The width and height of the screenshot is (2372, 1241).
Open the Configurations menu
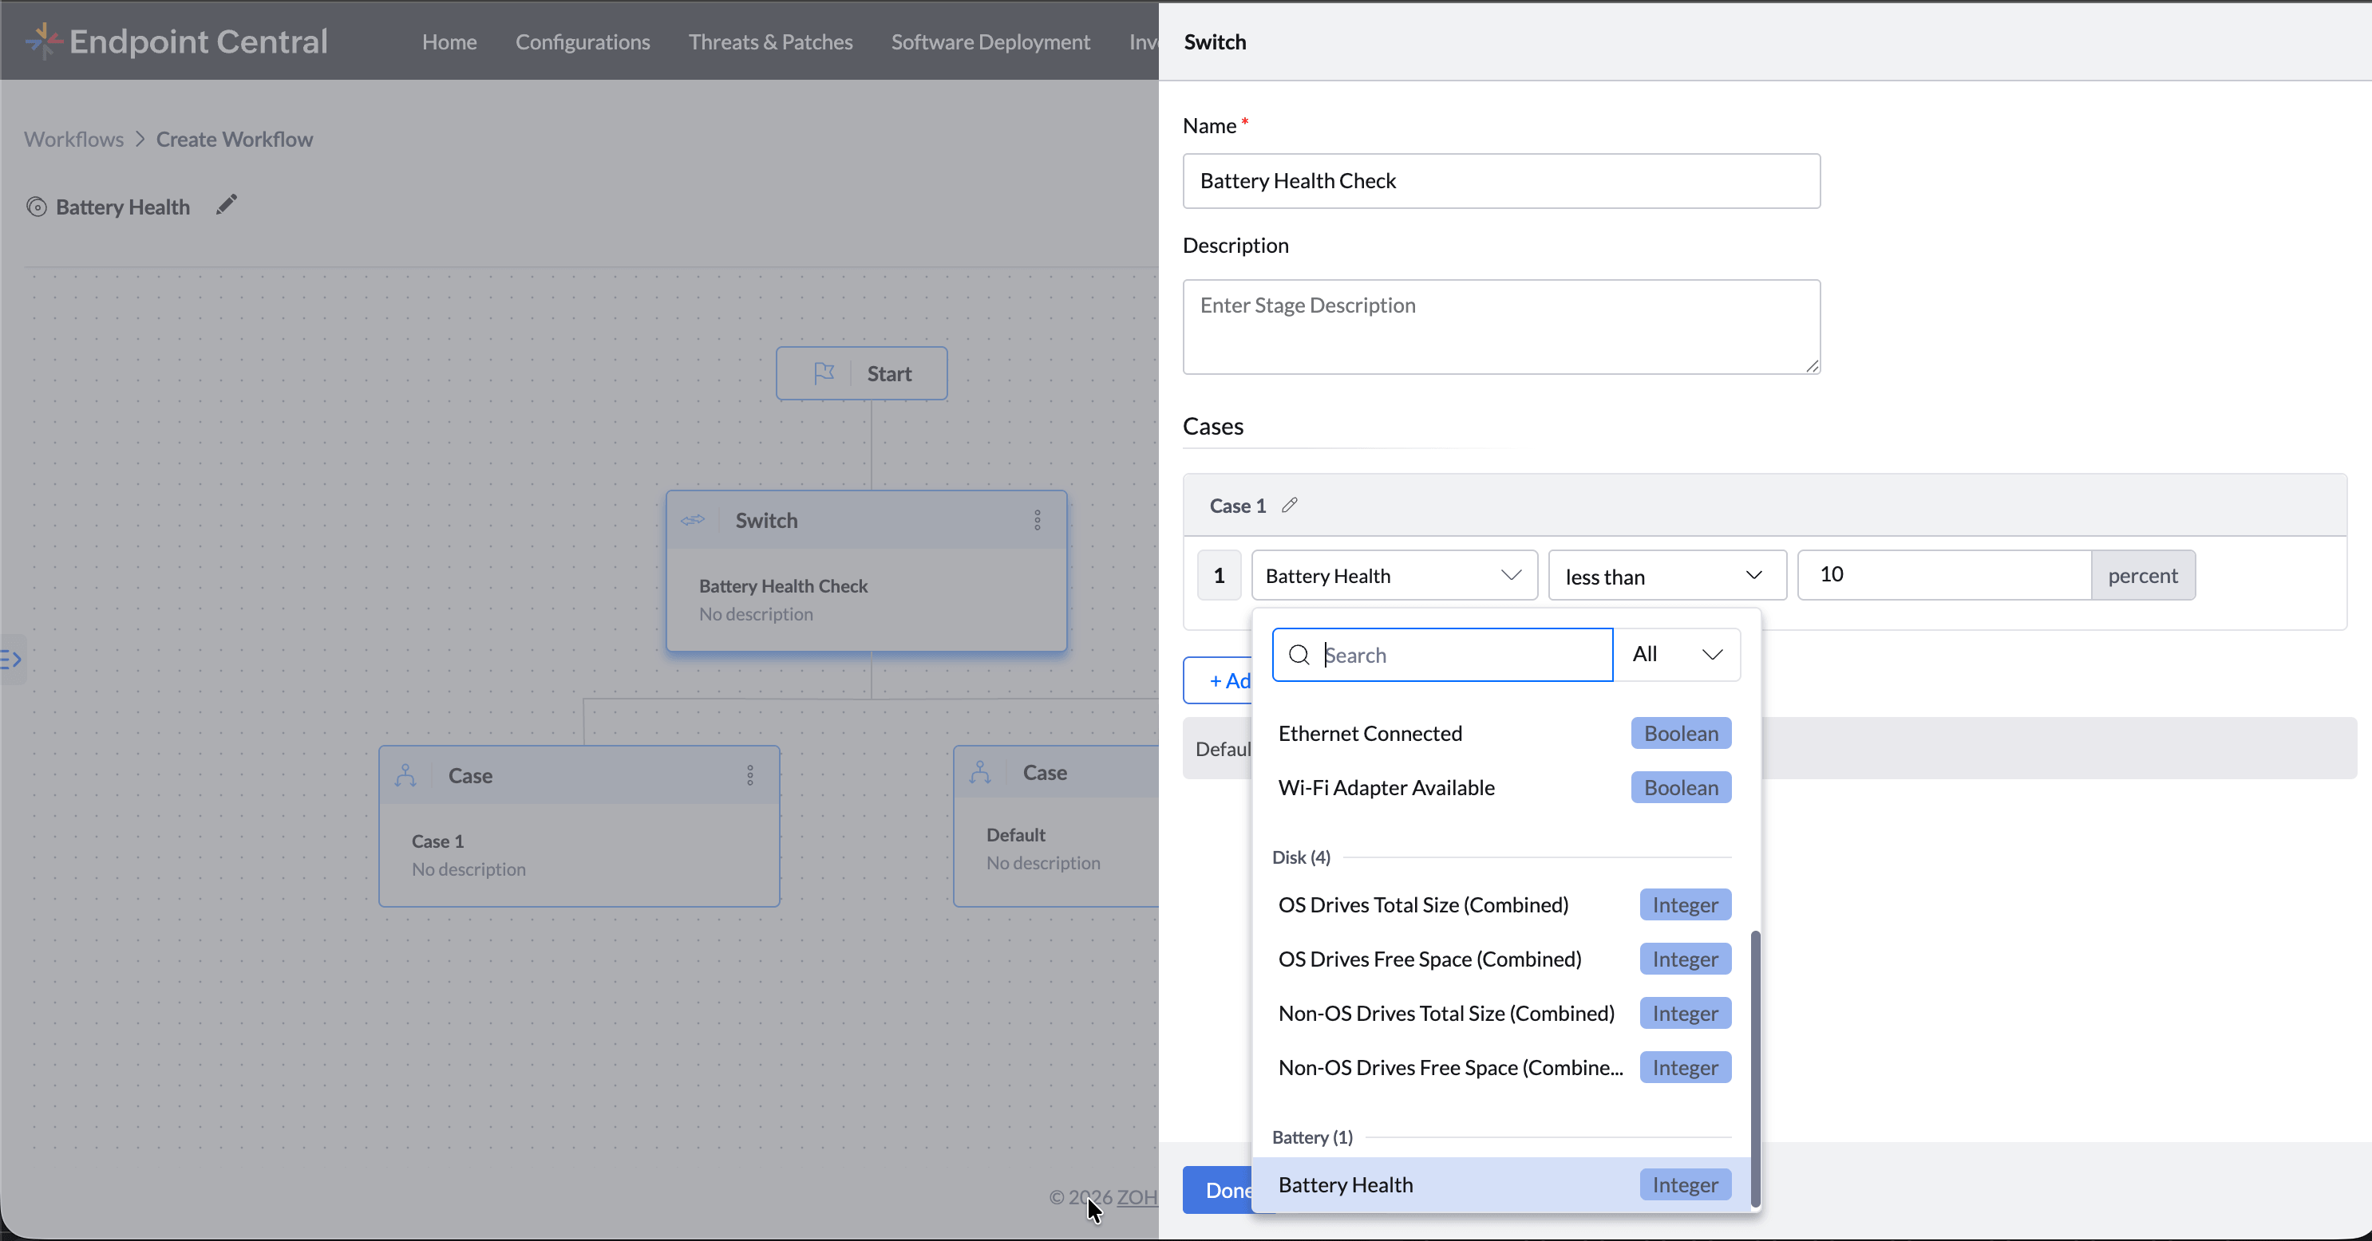pos(583,41)
